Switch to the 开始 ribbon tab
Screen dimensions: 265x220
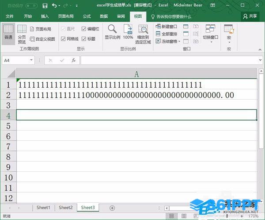click(28, 16)
